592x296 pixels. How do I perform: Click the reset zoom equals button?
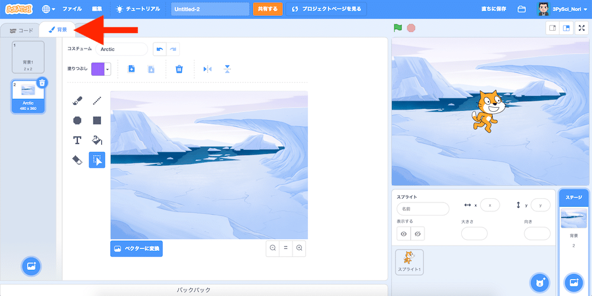(286, 248)
